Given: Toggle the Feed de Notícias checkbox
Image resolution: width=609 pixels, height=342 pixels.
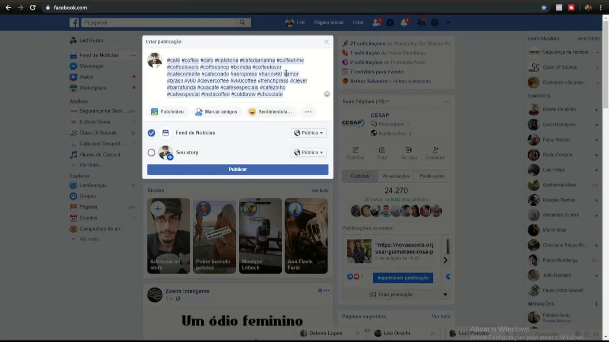Looking at the screenshot, I should point(151,133).
